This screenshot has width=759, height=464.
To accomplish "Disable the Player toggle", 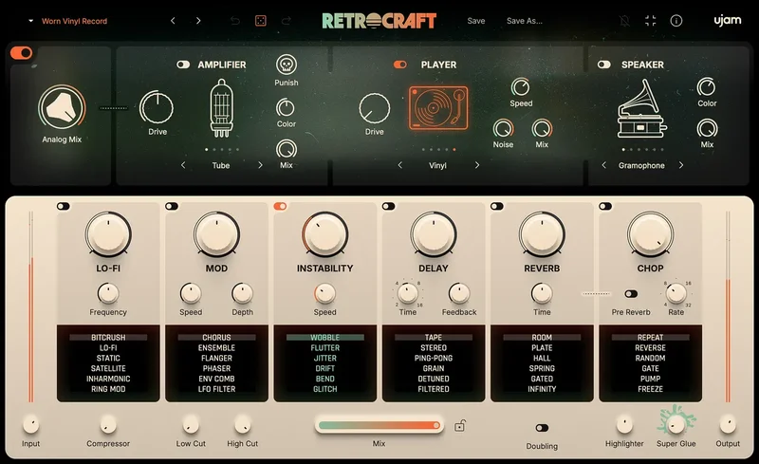I will [399, 65].
